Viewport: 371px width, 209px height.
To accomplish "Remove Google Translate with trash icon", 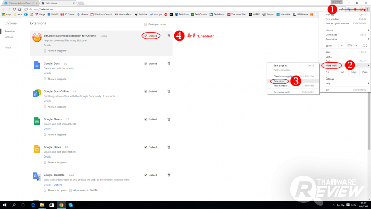I will [x=169, y=175].
